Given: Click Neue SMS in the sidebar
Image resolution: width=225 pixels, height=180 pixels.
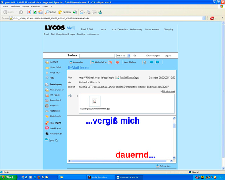Looking at the screenshot, I should [52, 73].
